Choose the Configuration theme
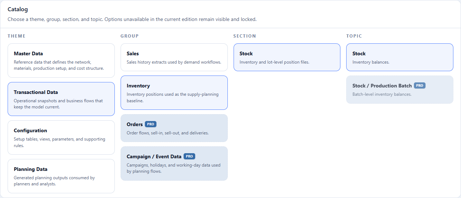This screenshot has width=461, height=198. pos(61,138)
